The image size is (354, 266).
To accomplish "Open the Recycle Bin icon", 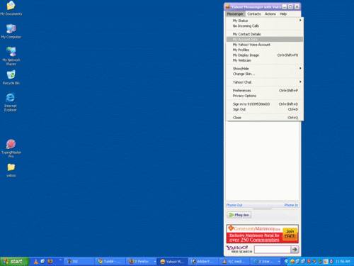I will pos(11,77).
